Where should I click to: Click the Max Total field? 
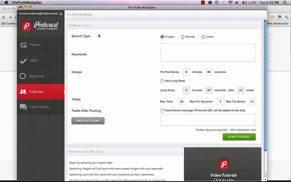[x=182, y=102]
